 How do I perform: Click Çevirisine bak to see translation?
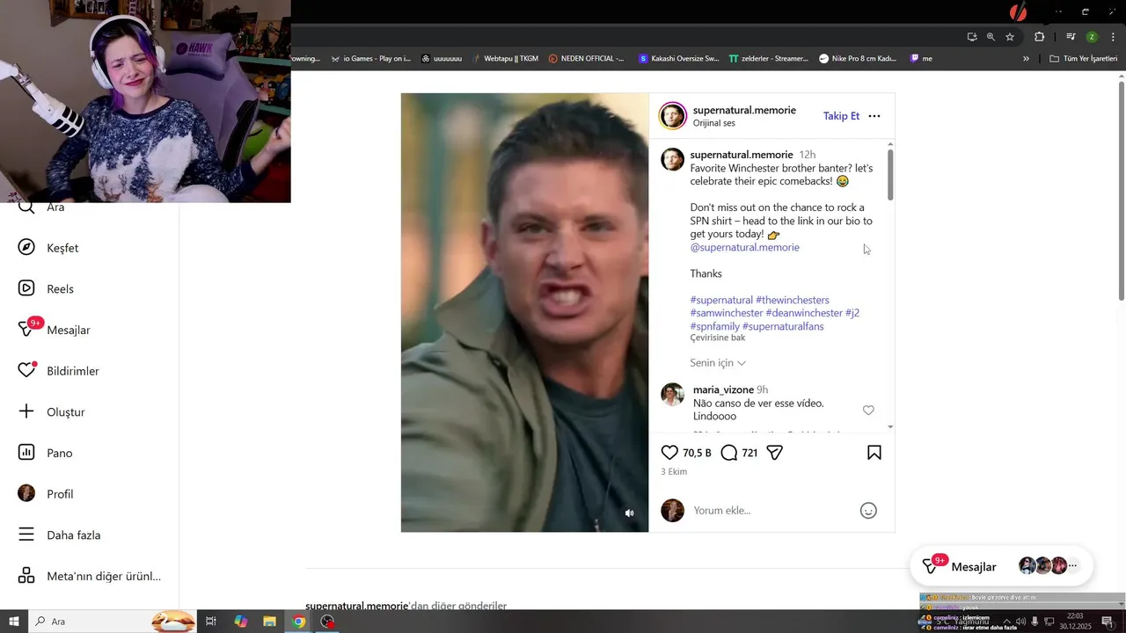click(x=718, y=338)
